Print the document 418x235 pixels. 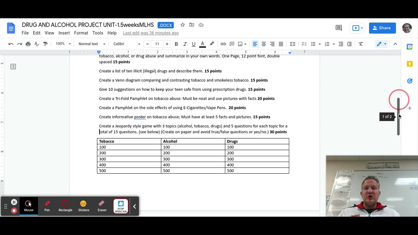click(28, 44)
